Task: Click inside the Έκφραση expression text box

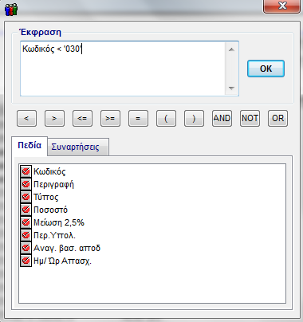Action: (123, 69)
